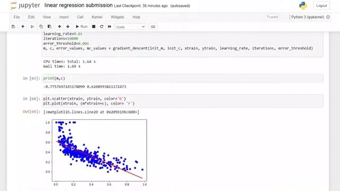
Task: Click the Last Checkpoint status text
Action: click(x=141, y=6)
